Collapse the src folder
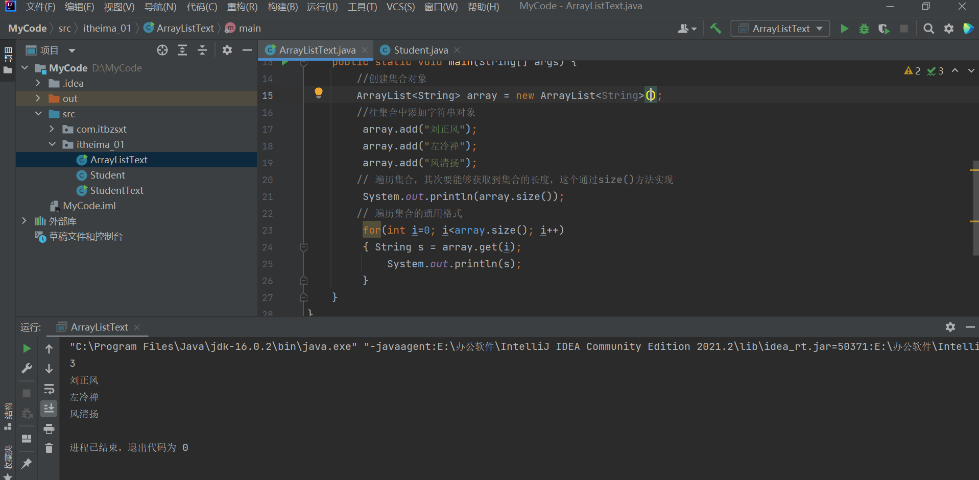Image resolution: width=979 pixels, height=480 pixels. point(38,114)
